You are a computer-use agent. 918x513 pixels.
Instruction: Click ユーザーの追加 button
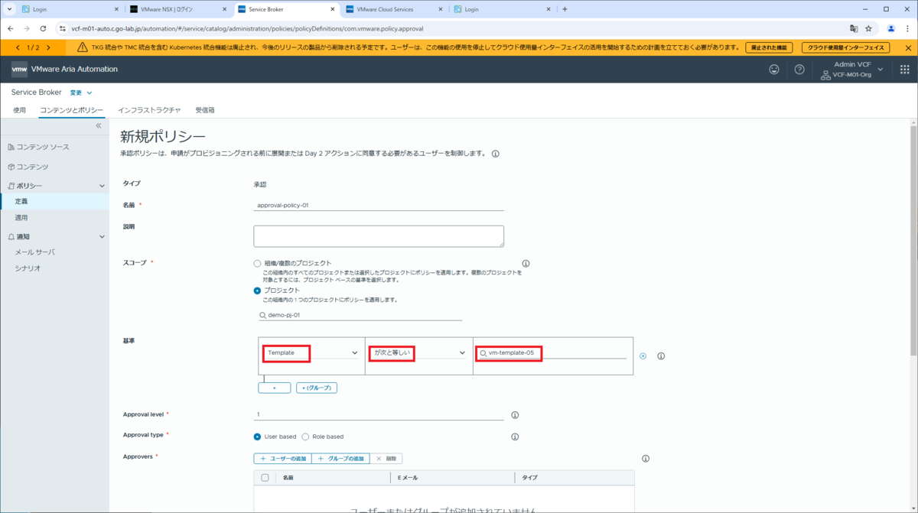[282, 459]
